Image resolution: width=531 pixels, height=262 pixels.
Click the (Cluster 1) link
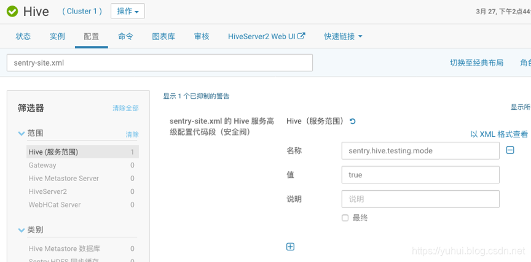click(82, 11)
